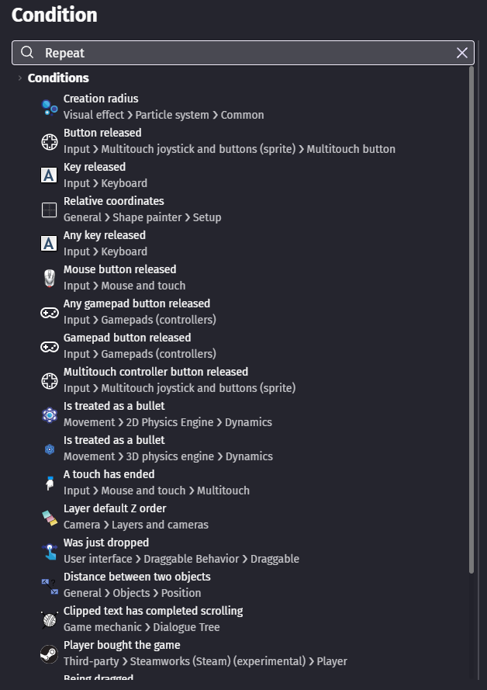This screenshot has width=487, height=690.
Task: Click the search magnifier icon
Action: point(27,53)
